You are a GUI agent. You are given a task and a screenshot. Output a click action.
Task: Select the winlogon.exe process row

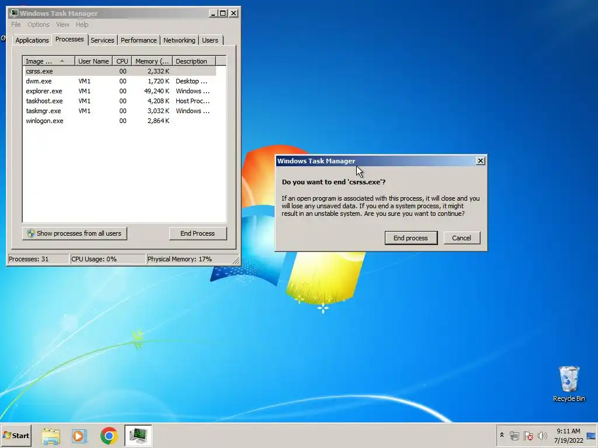120,121
